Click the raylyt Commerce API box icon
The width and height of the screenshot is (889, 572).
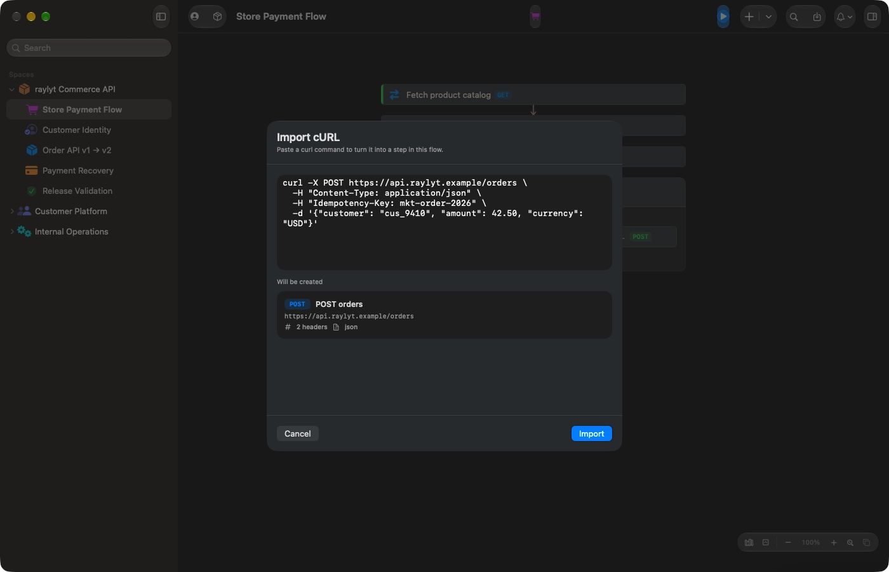tap(24, 89)
